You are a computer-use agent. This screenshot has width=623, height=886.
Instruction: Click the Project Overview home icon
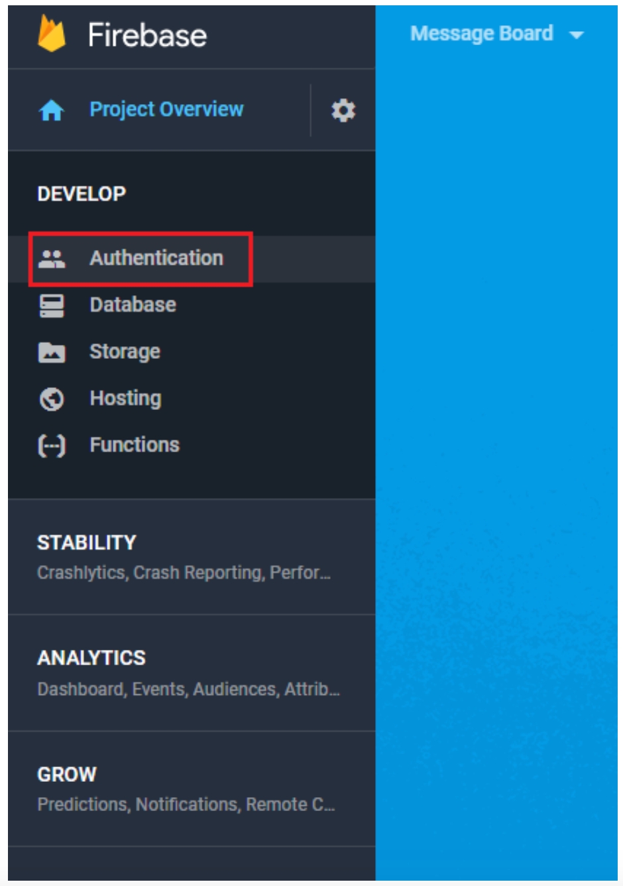pyautogui.click(x=52, y=110)
